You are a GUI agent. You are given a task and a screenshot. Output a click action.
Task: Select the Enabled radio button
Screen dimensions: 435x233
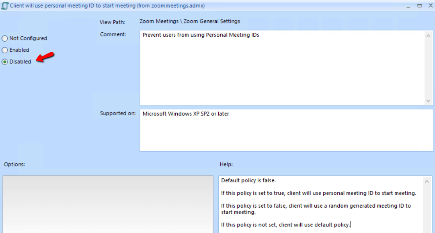point(5,50)
